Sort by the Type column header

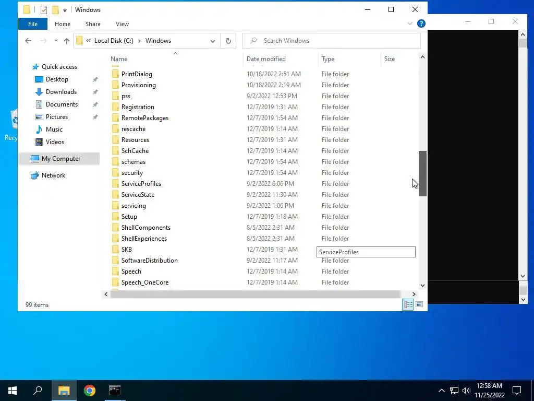coord(328,59)
